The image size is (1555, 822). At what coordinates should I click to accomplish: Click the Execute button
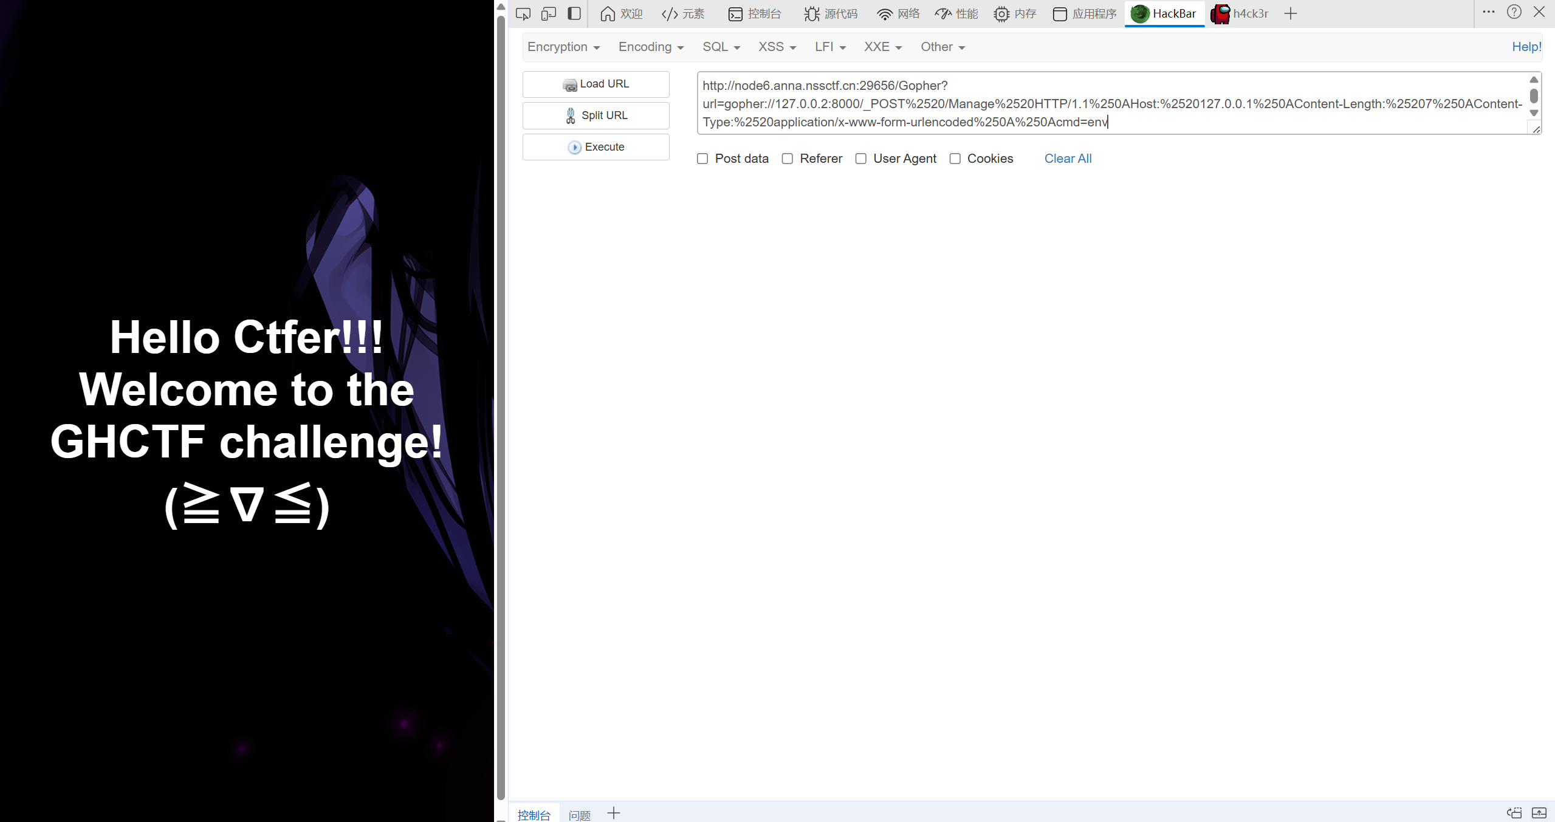coord(596,147)
